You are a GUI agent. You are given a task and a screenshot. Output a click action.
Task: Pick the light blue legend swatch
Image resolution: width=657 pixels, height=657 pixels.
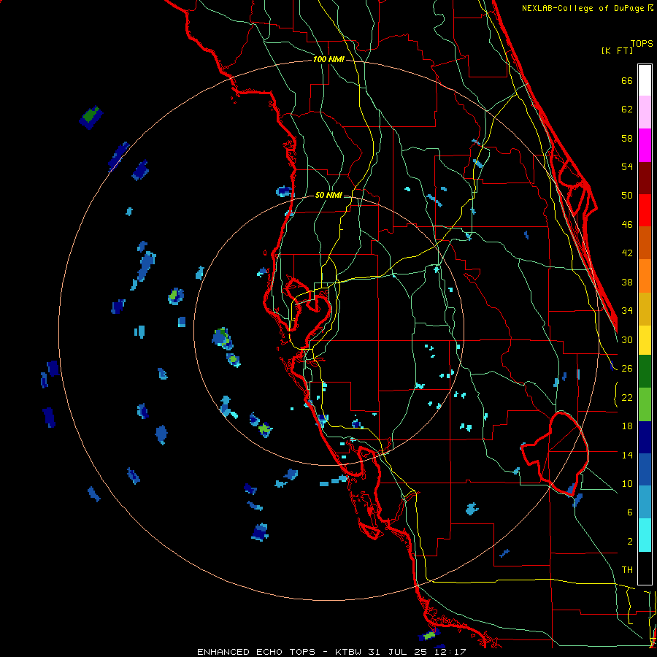[645, 502]
